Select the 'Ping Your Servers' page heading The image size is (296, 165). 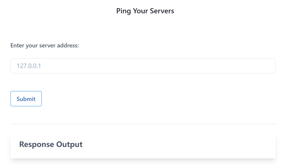click(145, 11)
